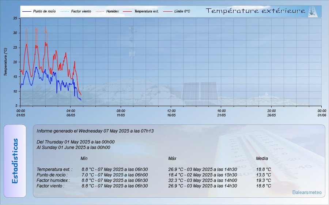Click the y-axis value 25

(15, 48)
